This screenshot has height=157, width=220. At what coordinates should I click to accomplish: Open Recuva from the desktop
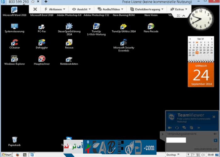(x=69, y=43)
